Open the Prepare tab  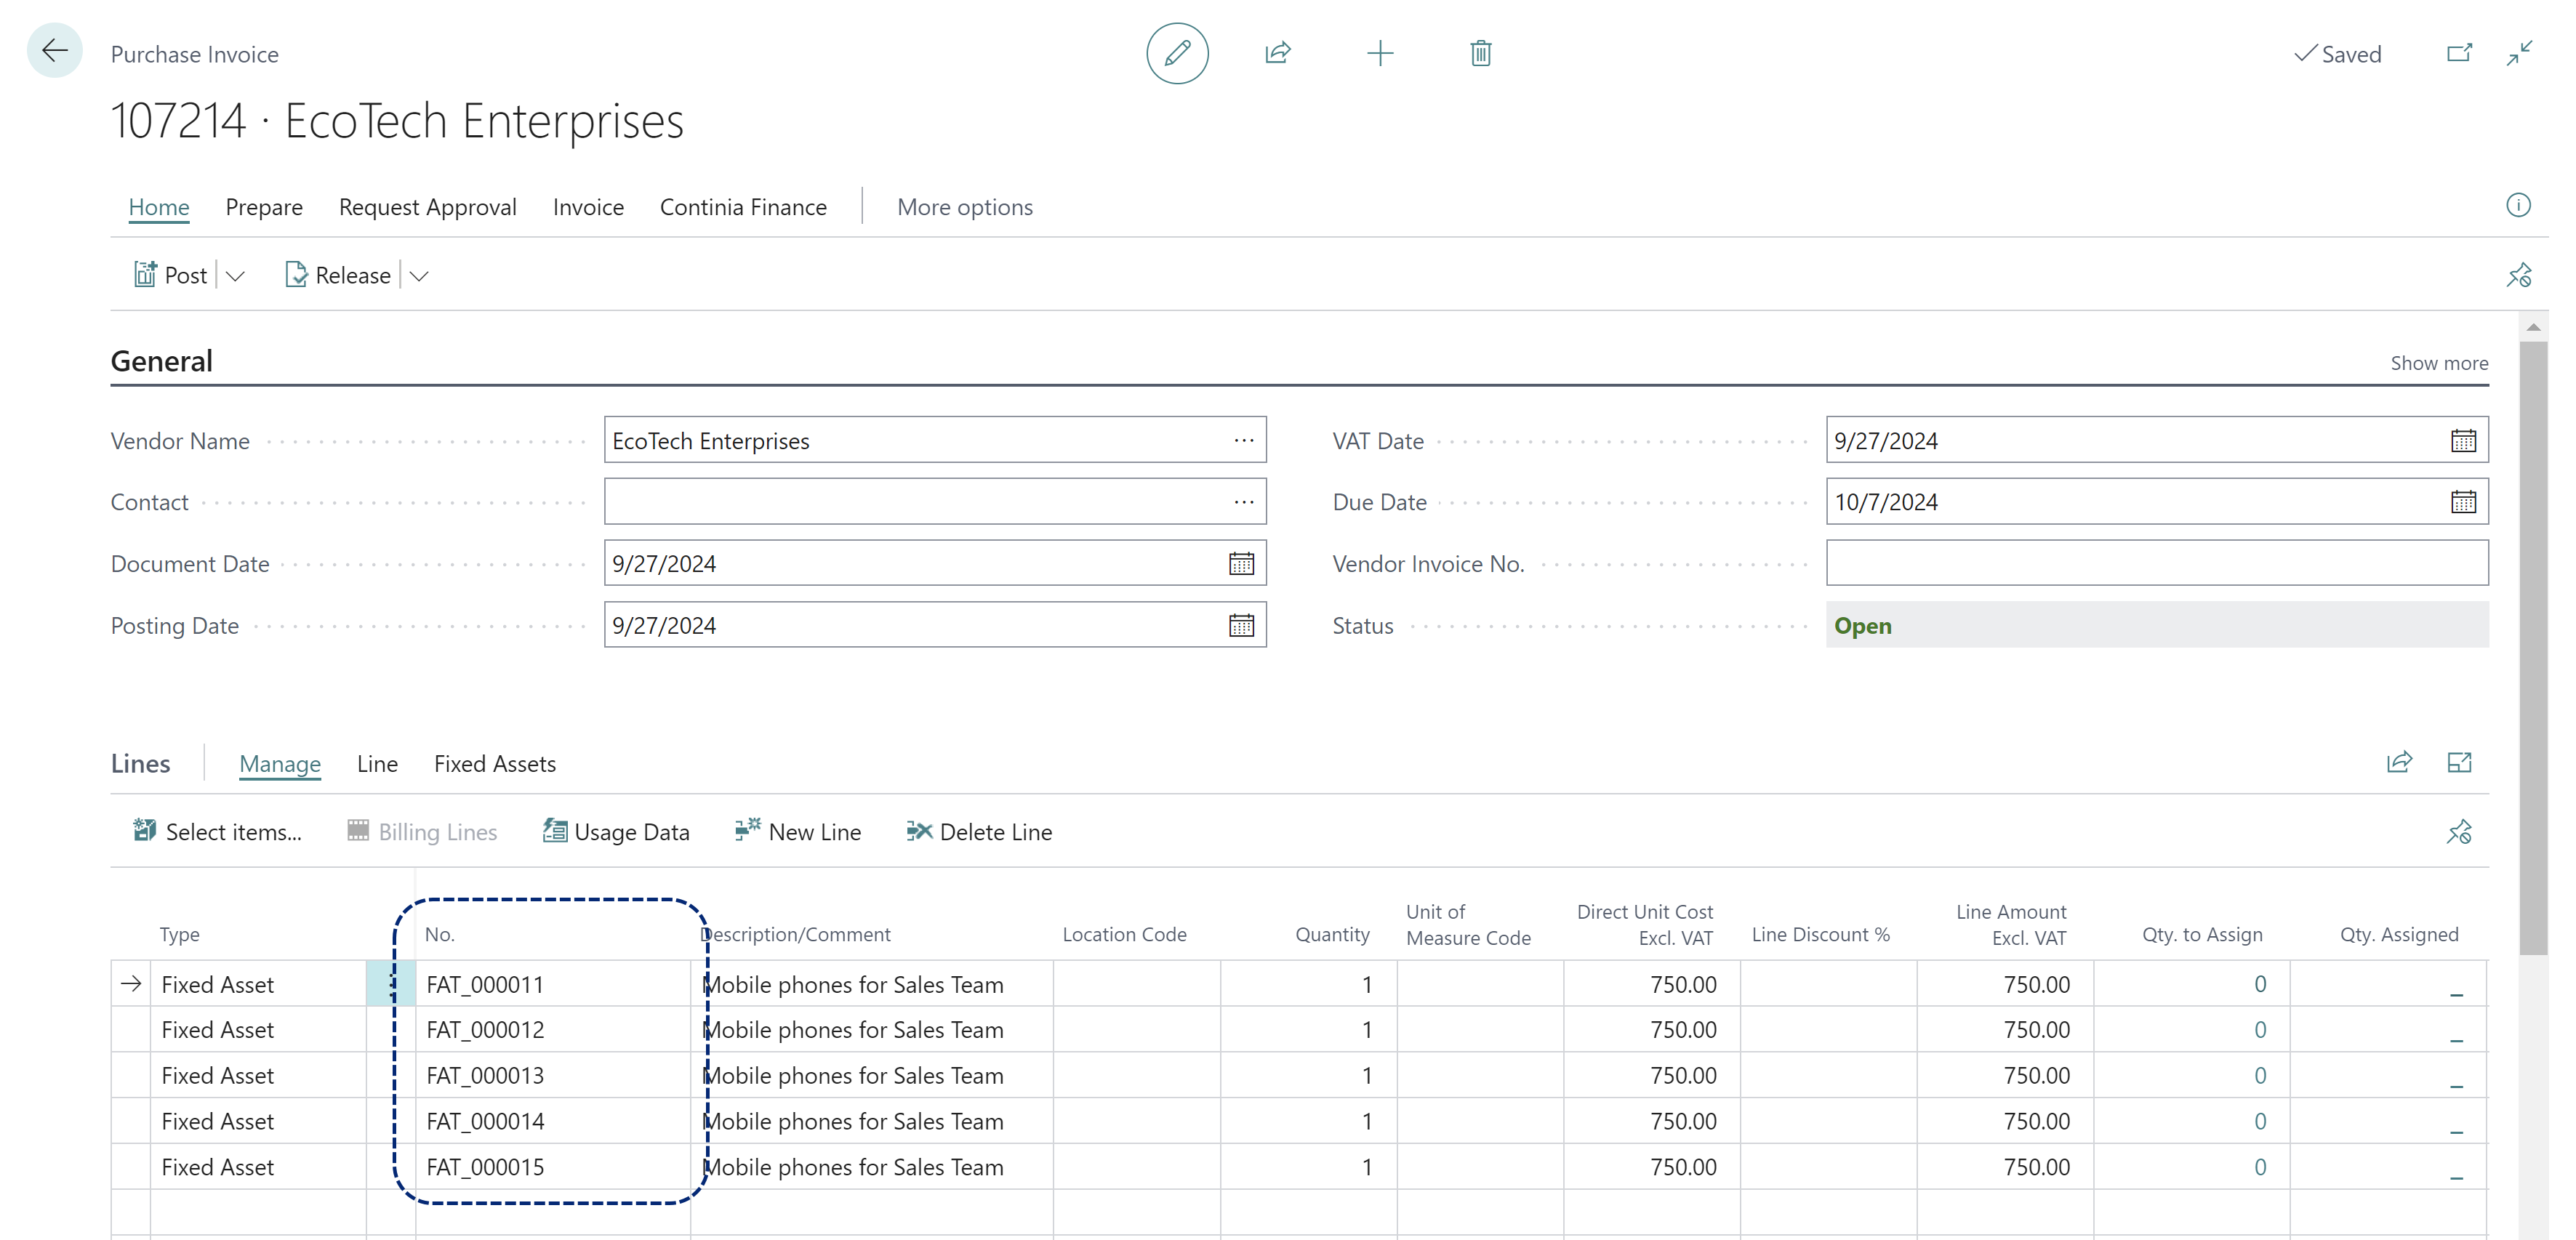(264, 207)
